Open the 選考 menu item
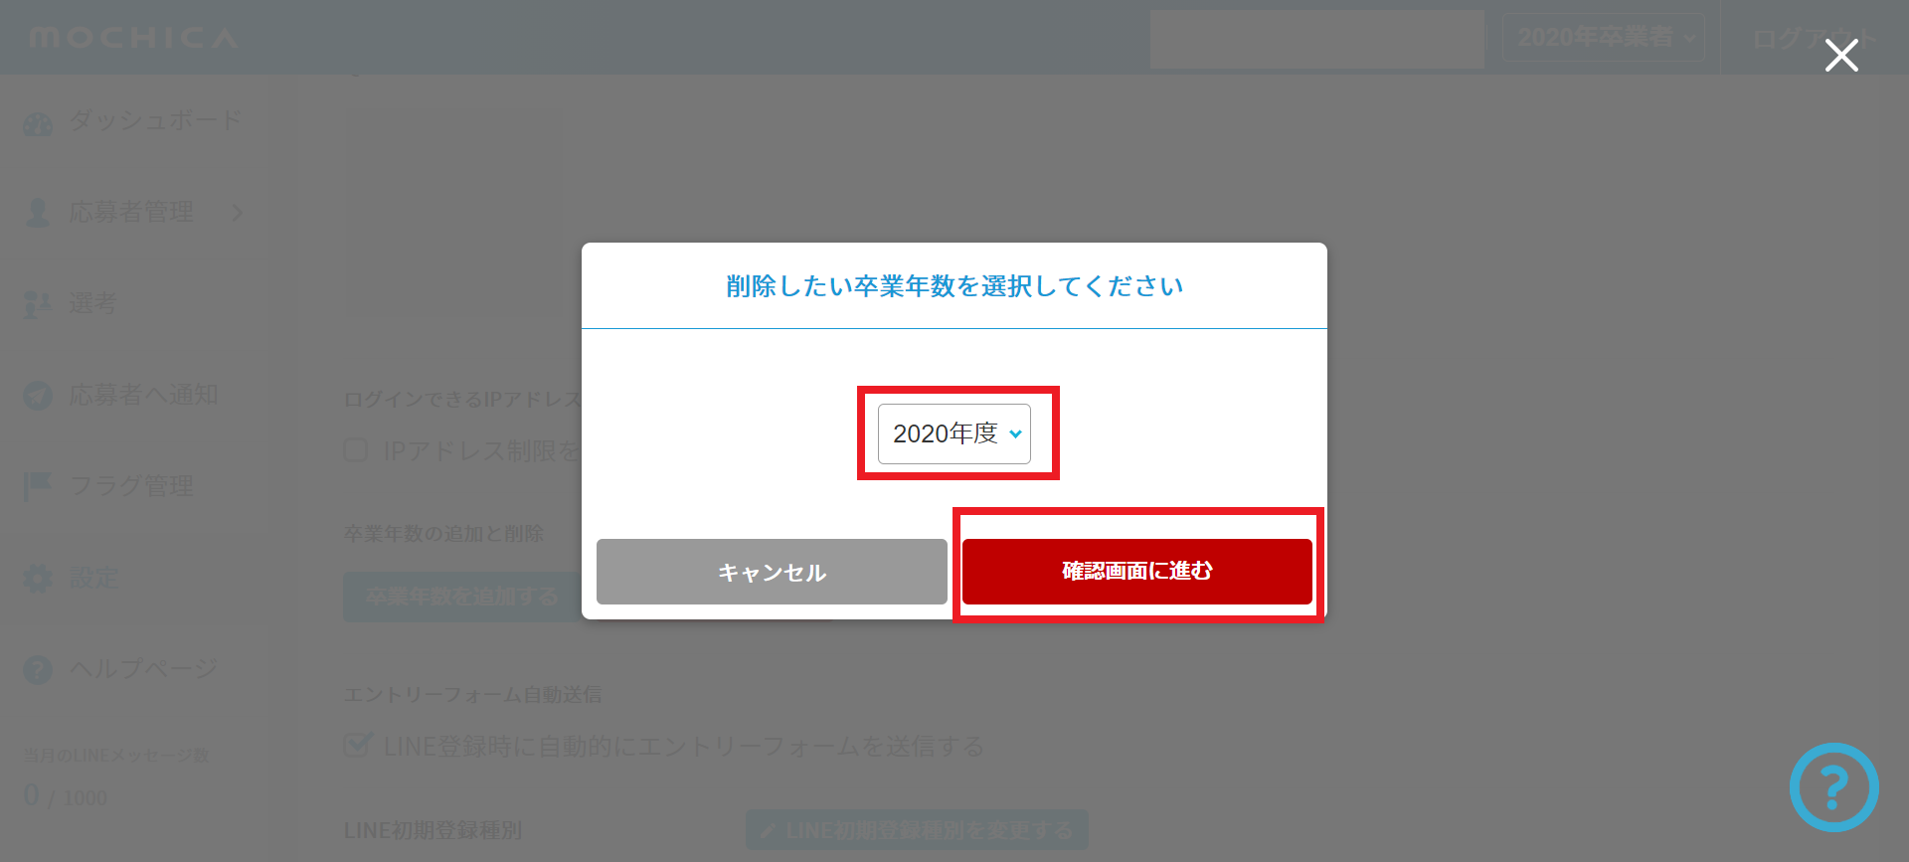Screen dimensions: 1909x862 tap(92, 303)
